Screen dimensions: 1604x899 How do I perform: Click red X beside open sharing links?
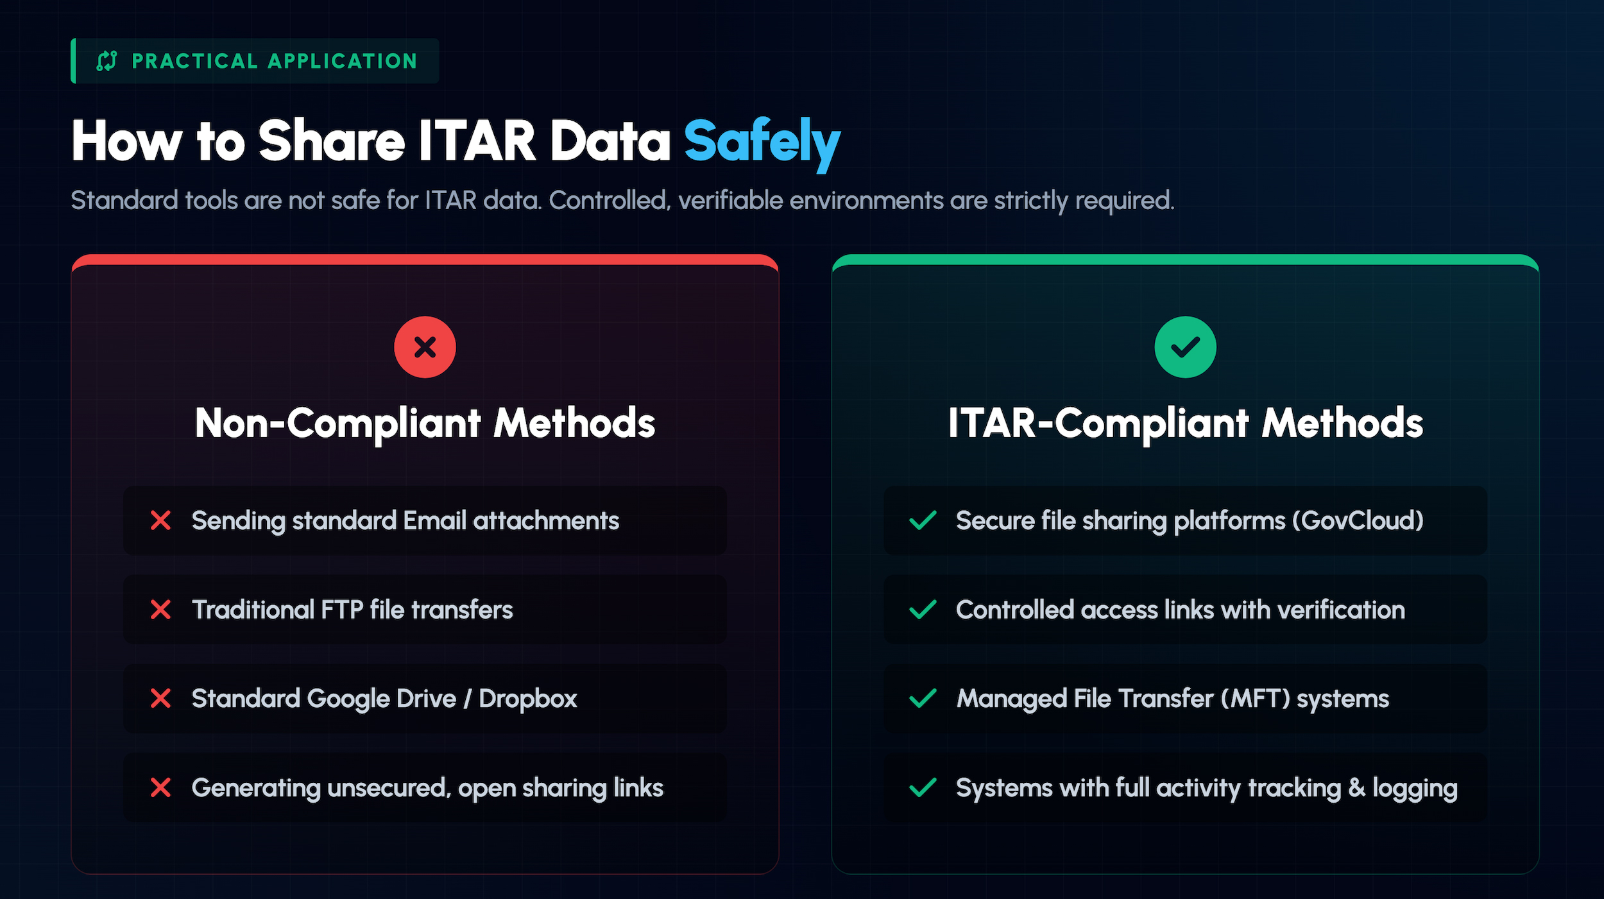point(160,787)
